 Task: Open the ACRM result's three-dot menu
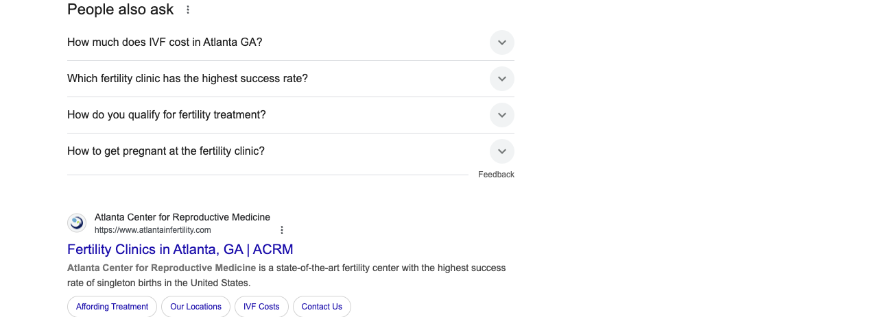[281, 230]
